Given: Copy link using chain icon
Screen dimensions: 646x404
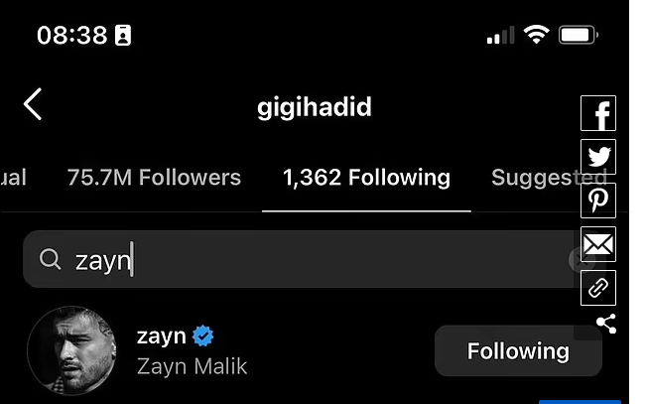Looking at the screenshot, I should click(x=598, y=288).
